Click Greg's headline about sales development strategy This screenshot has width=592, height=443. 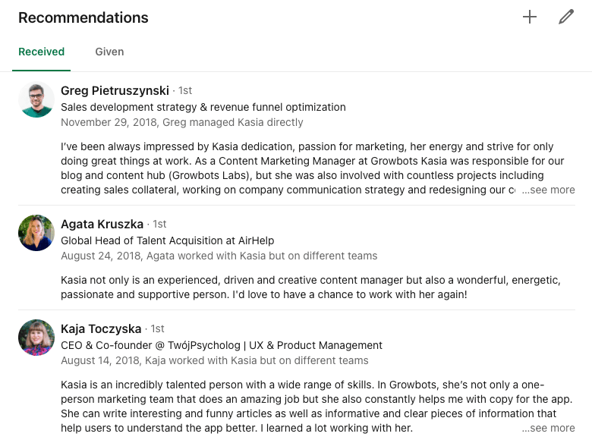click(x=203, y=107)
